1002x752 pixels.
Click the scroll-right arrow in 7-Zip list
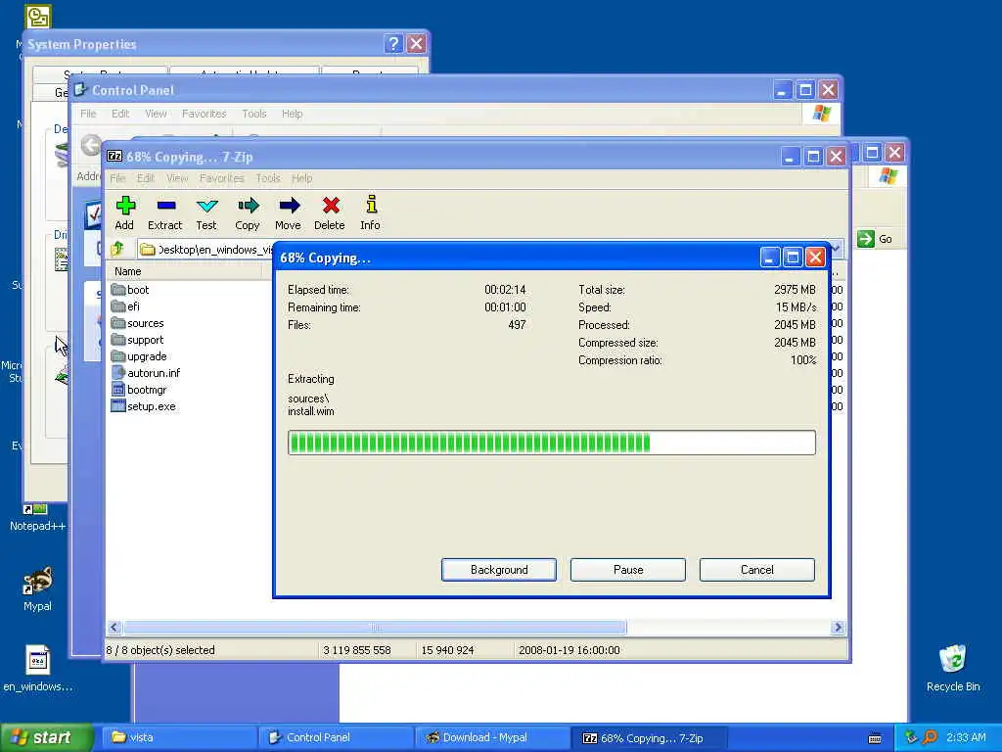pyautogui.click(x=839, y=628)
